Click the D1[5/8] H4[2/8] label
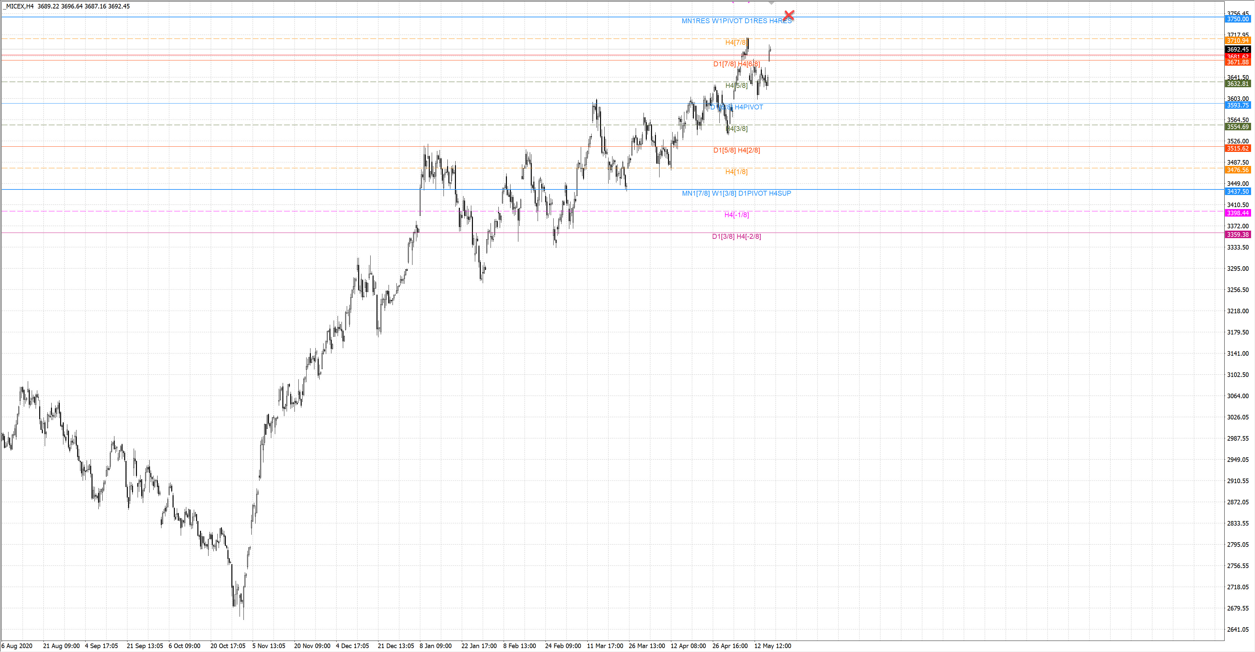This screenshot has height=652, width=1255. [x=736, y=150]
